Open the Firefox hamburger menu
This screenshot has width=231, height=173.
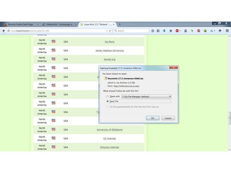[x=227, y=31]
